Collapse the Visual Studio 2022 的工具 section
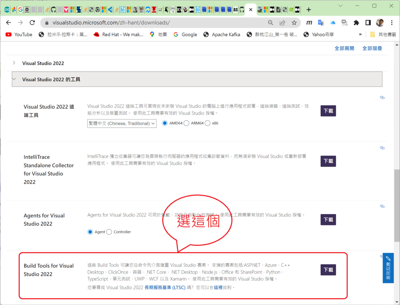The image size is (400, 305). tap(197, 79)
